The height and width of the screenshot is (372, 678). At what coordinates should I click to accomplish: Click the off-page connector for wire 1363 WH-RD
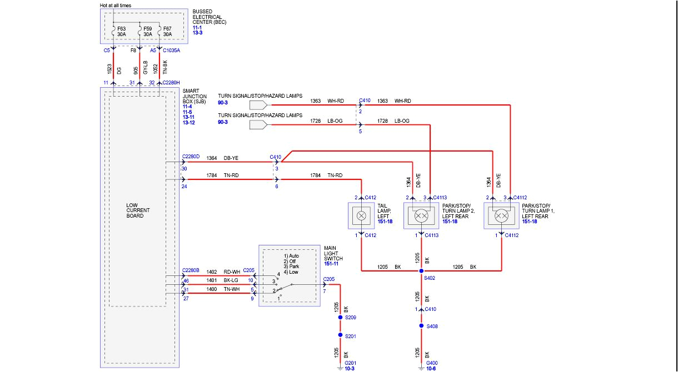tap(258, 104)
